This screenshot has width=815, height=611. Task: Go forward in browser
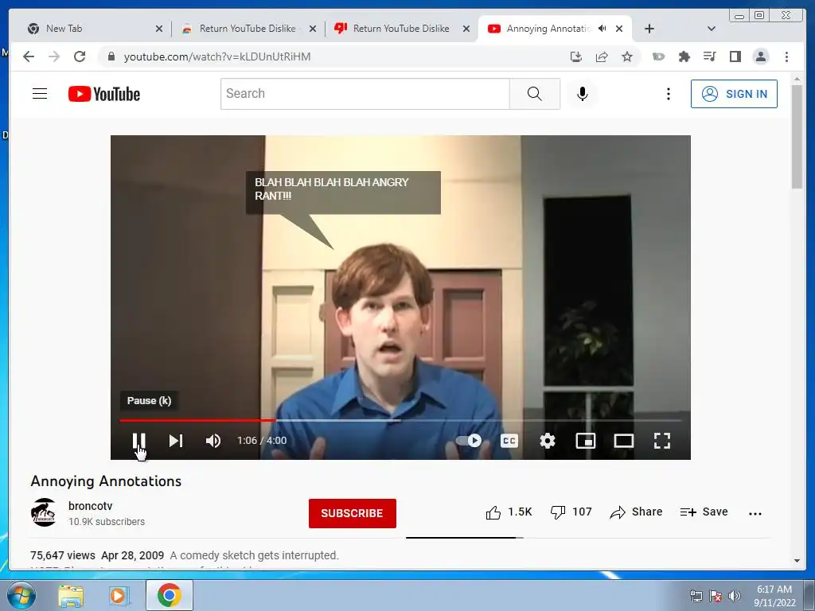tap(54, 56)
